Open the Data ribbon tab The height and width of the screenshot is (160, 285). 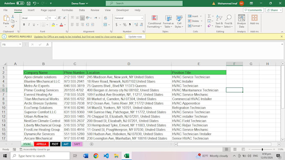[x=82, y=10]
